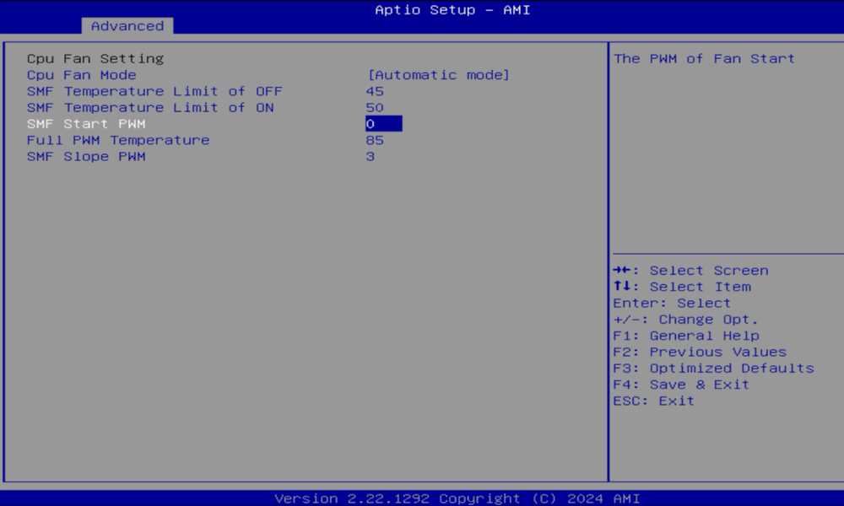Click F3: Optimized Defaults
This screenshot has width=844, height=506.
(x=713, y=368)
